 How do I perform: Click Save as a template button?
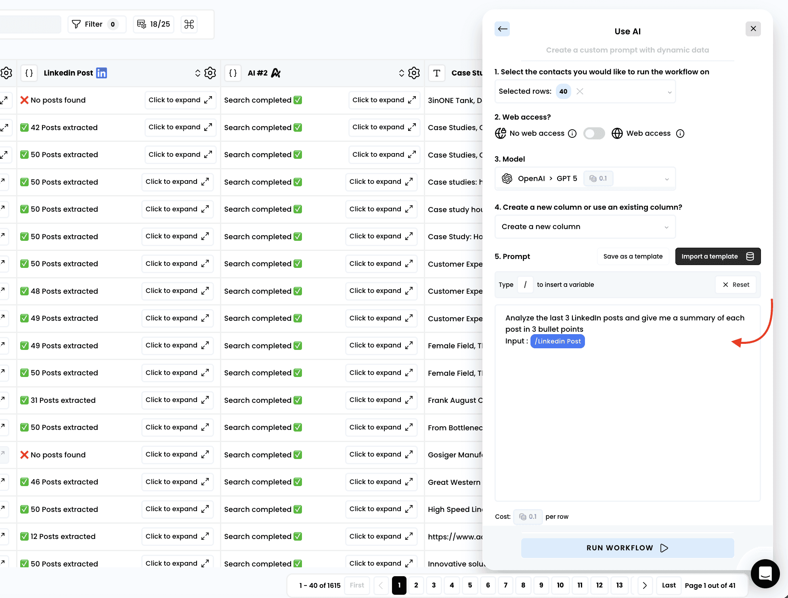click(633, 257)
